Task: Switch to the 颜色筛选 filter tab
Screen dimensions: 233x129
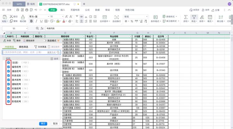Action: [x=24, y=47]
